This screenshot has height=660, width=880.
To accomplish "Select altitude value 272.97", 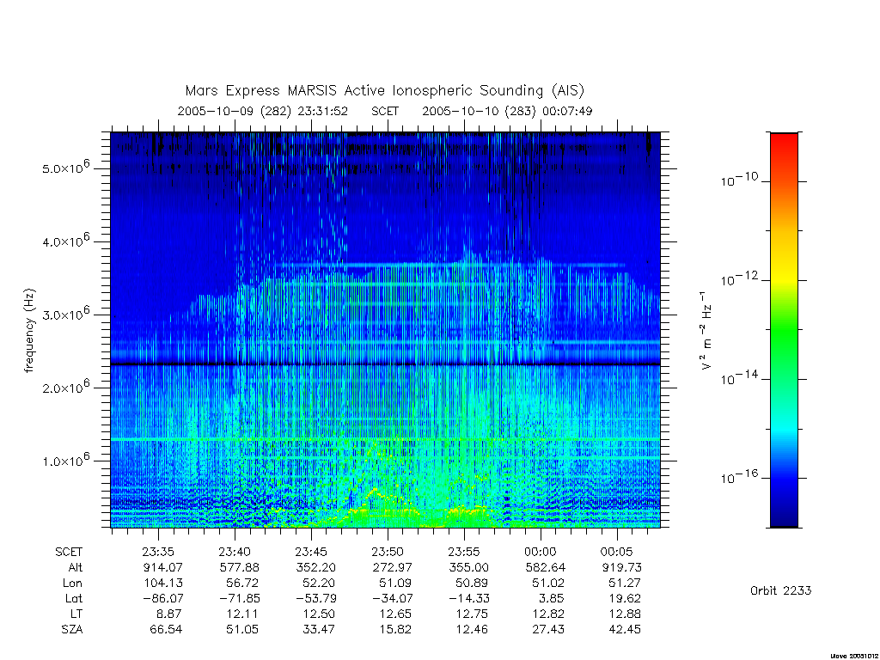I will tap(393, 567).
